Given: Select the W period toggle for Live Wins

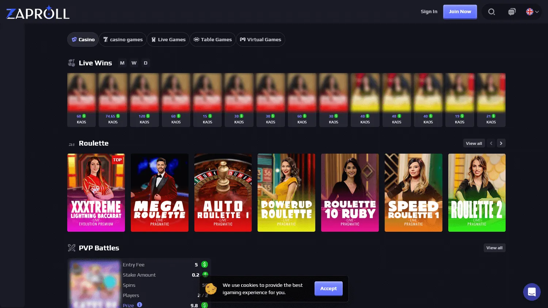Looking at the screenshot, I should click(x=134, y=63).
